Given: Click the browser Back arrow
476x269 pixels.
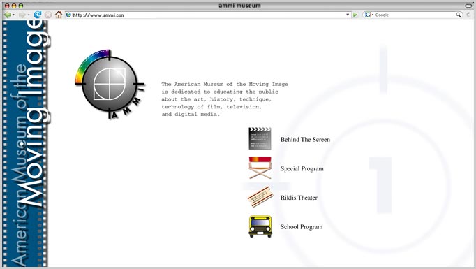Looking at the screenshot, I should [7, 15].
